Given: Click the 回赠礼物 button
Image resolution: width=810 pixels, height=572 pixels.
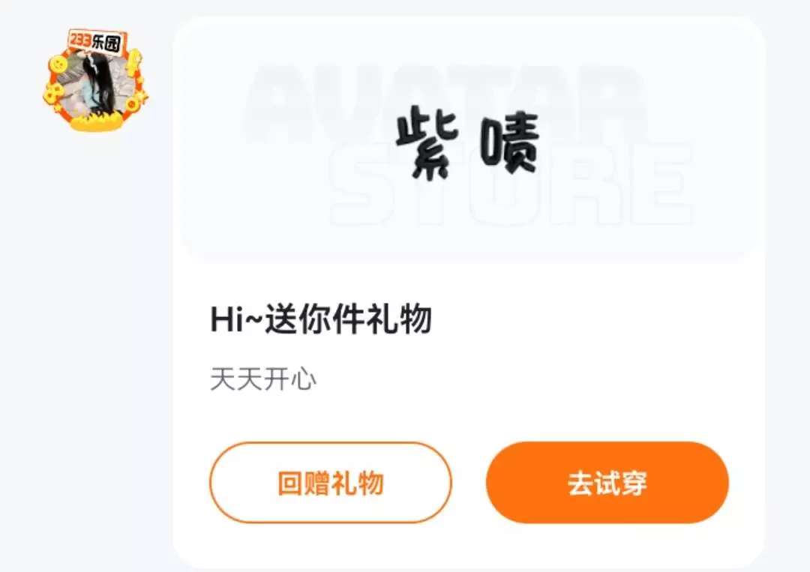Looking at the screenshot, I should coord(331,483).
